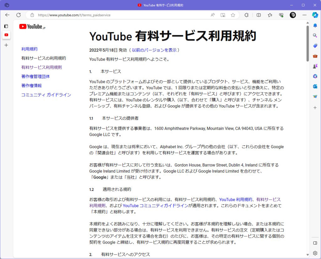View site information lock icon
The image size is (321, 259).
[32, 15]
